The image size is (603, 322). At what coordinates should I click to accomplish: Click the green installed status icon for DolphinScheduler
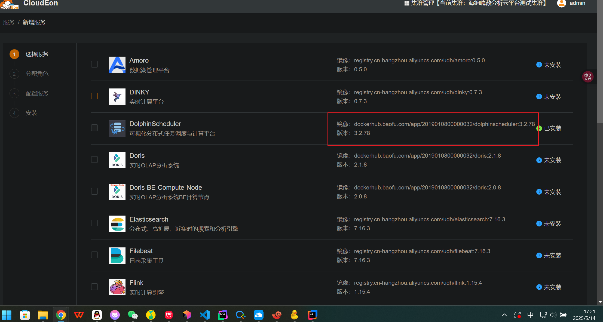coord(539,128)
